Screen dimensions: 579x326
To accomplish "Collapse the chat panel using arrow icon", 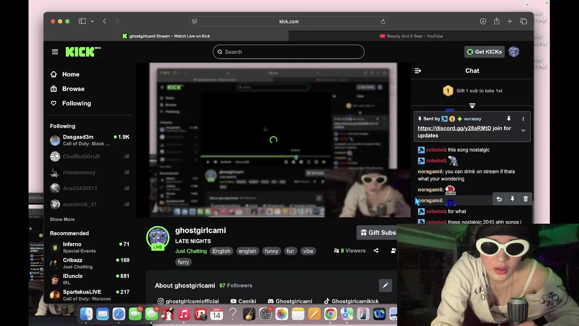I will point(418,71).
